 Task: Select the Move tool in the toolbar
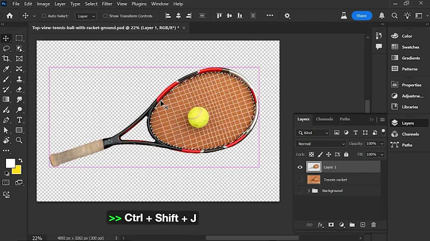6,38
